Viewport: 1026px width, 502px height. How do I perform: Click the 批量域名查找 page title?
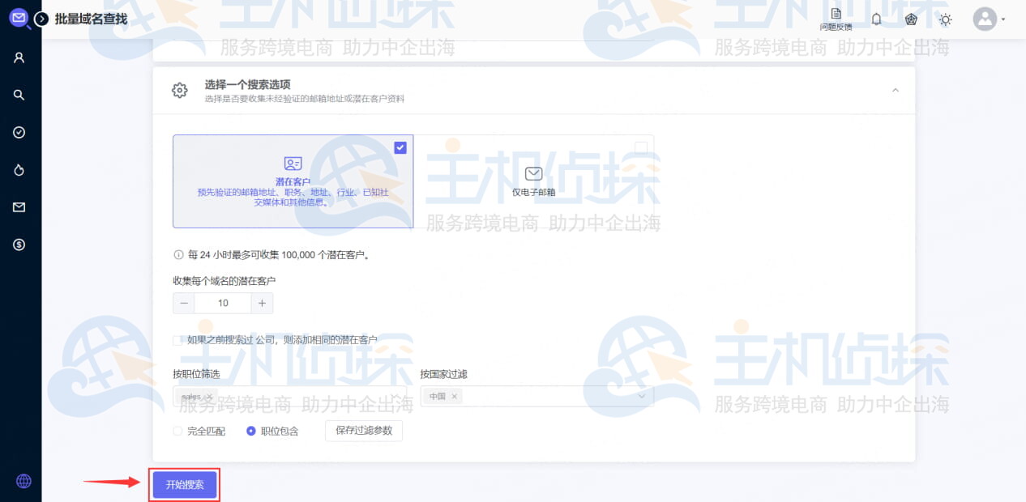[92, 19]
